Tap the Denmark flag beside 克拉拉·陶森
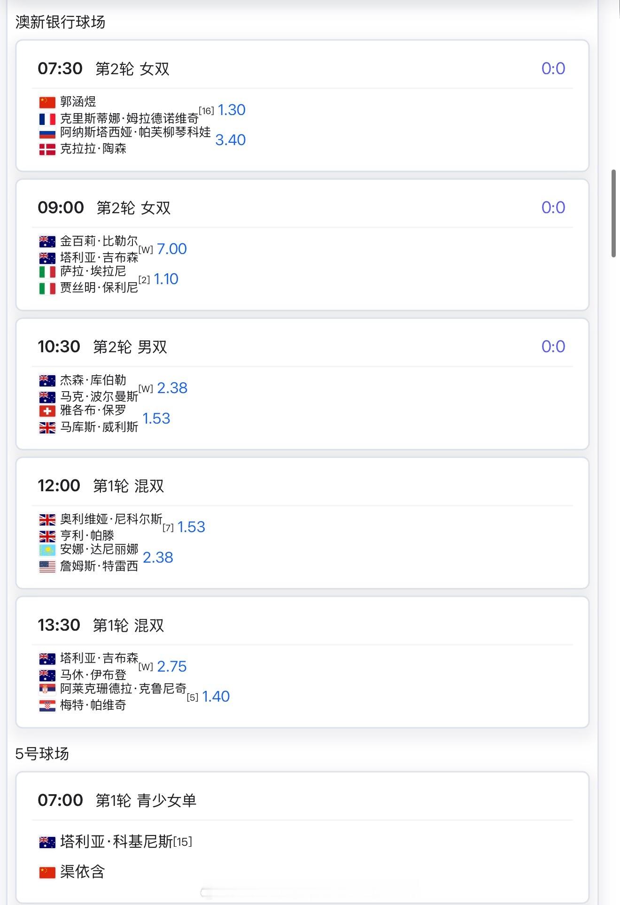Screen dimensions: 620x905 [x=47, y=149]
